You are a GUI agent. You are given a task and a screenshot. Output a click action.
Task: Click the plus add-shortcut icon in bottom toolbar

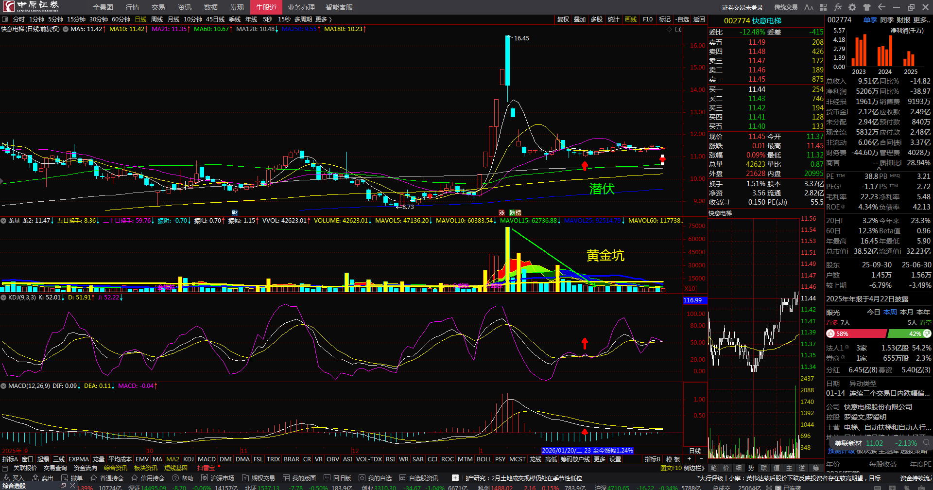click(x=455, y=478)
